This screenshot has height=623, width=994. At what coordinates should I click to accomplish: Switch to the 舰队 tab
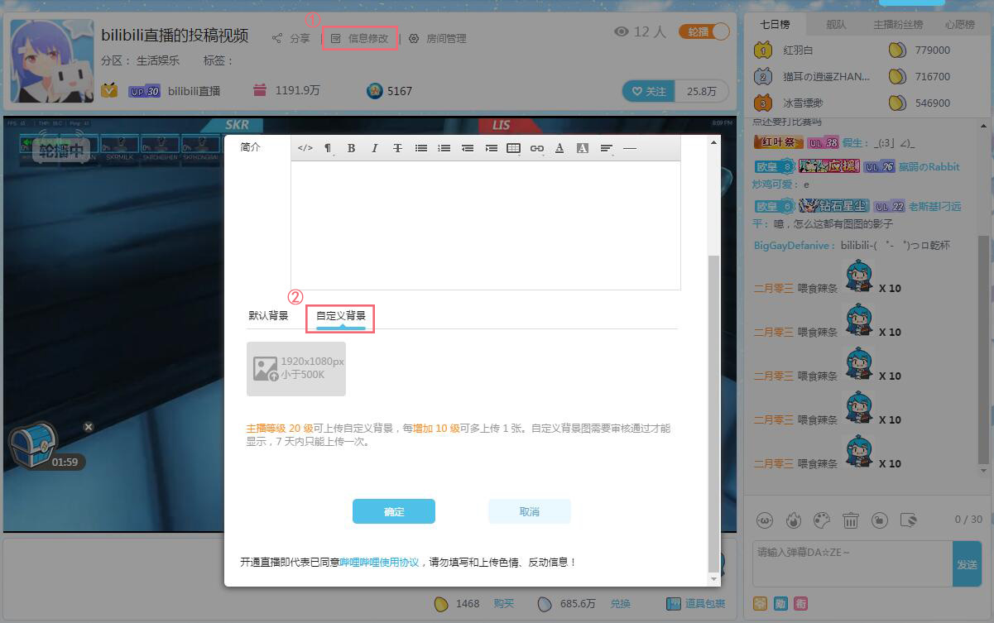tap(836, 24)
